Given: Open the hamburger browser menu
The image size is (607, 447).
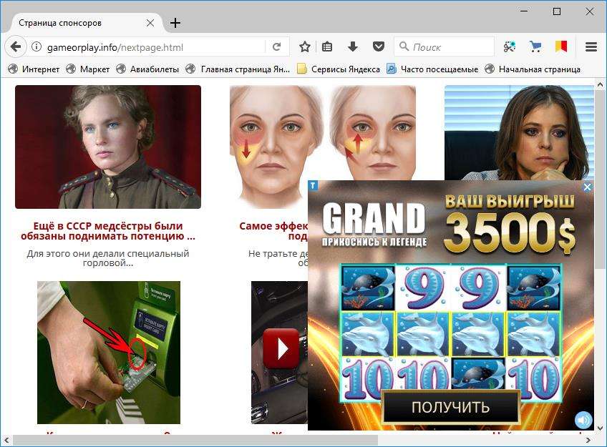Looking at the screenshot, I should tap(591, 46).
